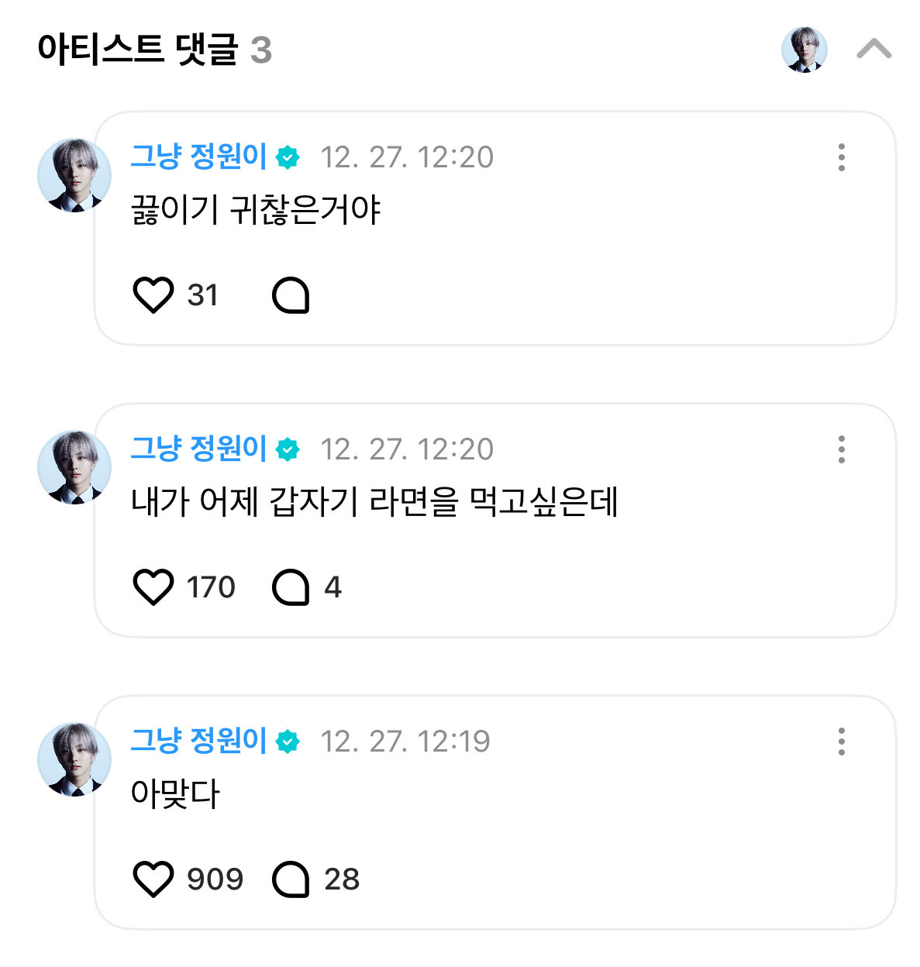Screen dimensions: 920x967
Task: Open replies on "끓이기 귀찮은거야" comment
Action: coord(291,295)
